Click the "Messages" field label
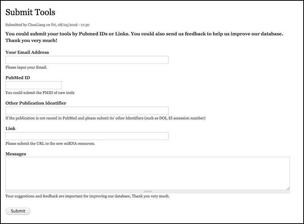This screenshot has width=304, height=224. click(16, 154)
